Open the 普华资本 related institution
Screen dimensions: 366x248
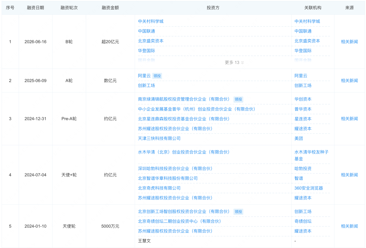tap(303, 109)
